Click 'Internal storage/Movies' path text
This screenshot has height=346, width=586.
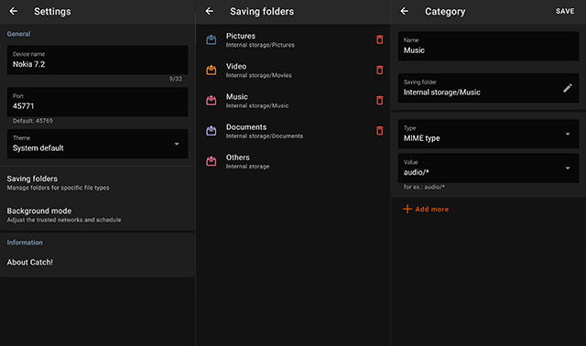258,75
